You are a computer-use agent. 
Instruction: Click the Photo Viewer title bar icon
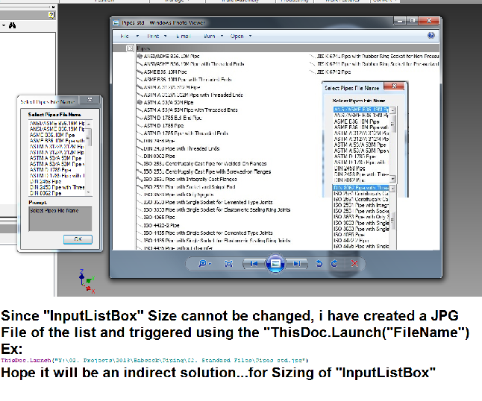point(116,22)
